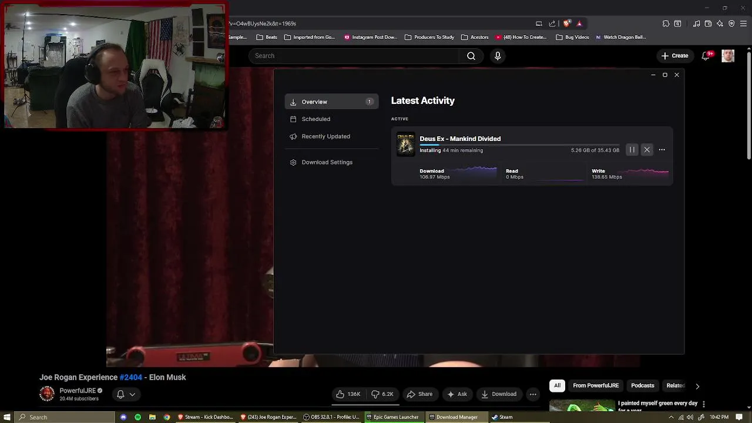This screenshot has width=752, height=423.
Task: Show hidden system tray icons
Action: pyautogui.click(x=672, y=417)
